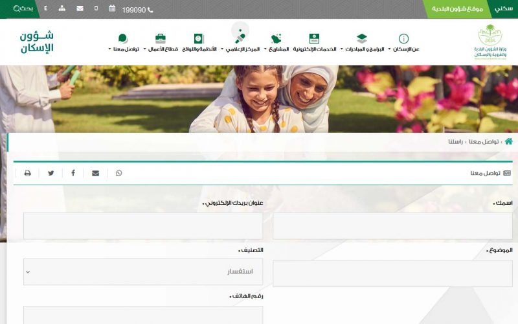
Task: Click the microphone icon above المركز الإعلامي
Action: click(240, 38)
